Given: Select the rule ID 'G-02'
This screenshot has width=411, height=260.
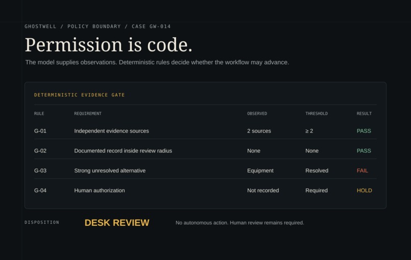Looking at the screenshot, I should pos(40,151).
